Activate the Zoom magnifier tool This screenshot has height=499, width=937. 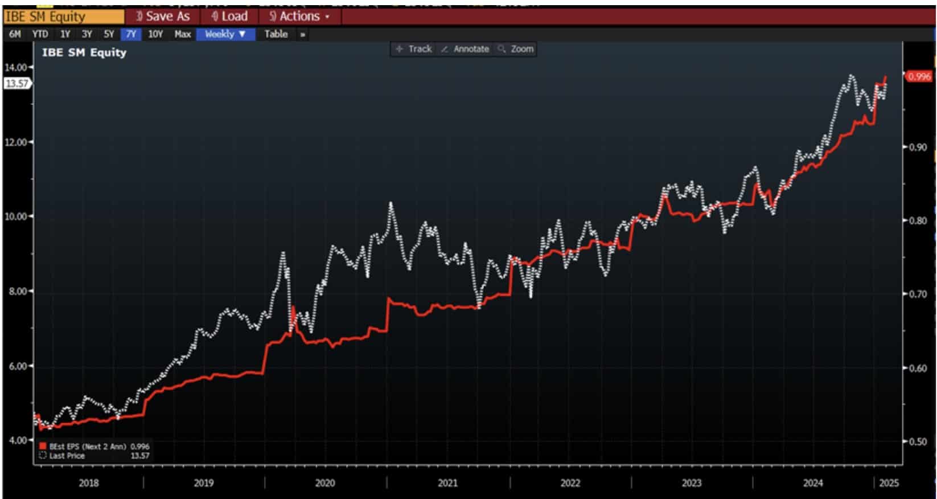[x=516, y=49]
